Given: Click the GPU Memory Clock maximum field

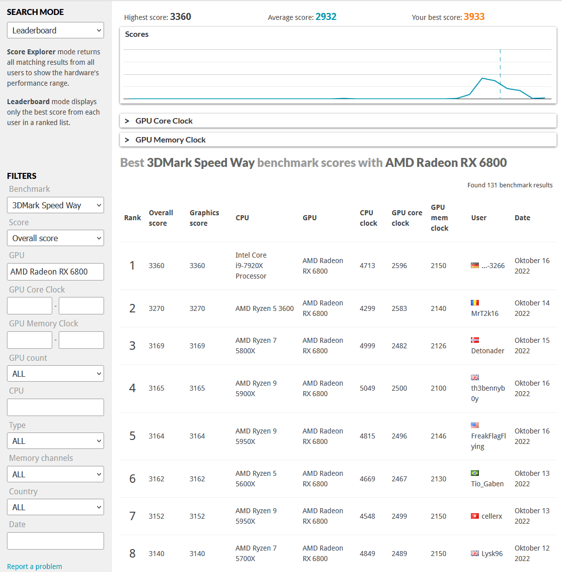Looking at the screenshot, I should (x=81, y=340).
